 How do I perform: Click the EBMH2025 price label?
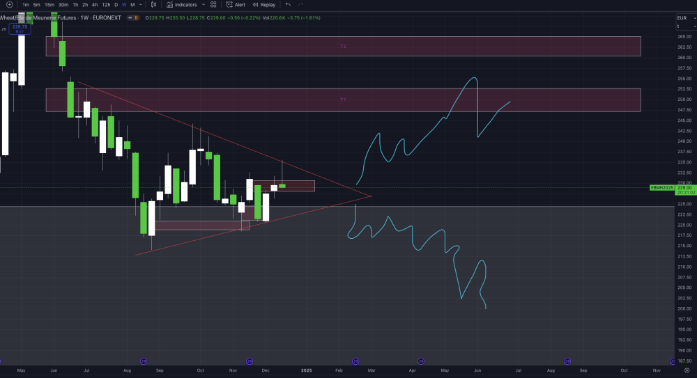click(662, 188)
